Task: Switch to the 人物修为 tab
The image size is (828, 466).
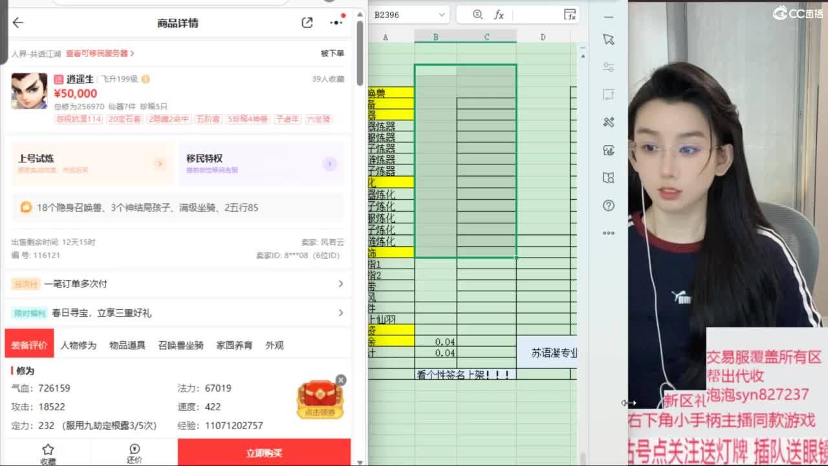Action: click(80, 345)
